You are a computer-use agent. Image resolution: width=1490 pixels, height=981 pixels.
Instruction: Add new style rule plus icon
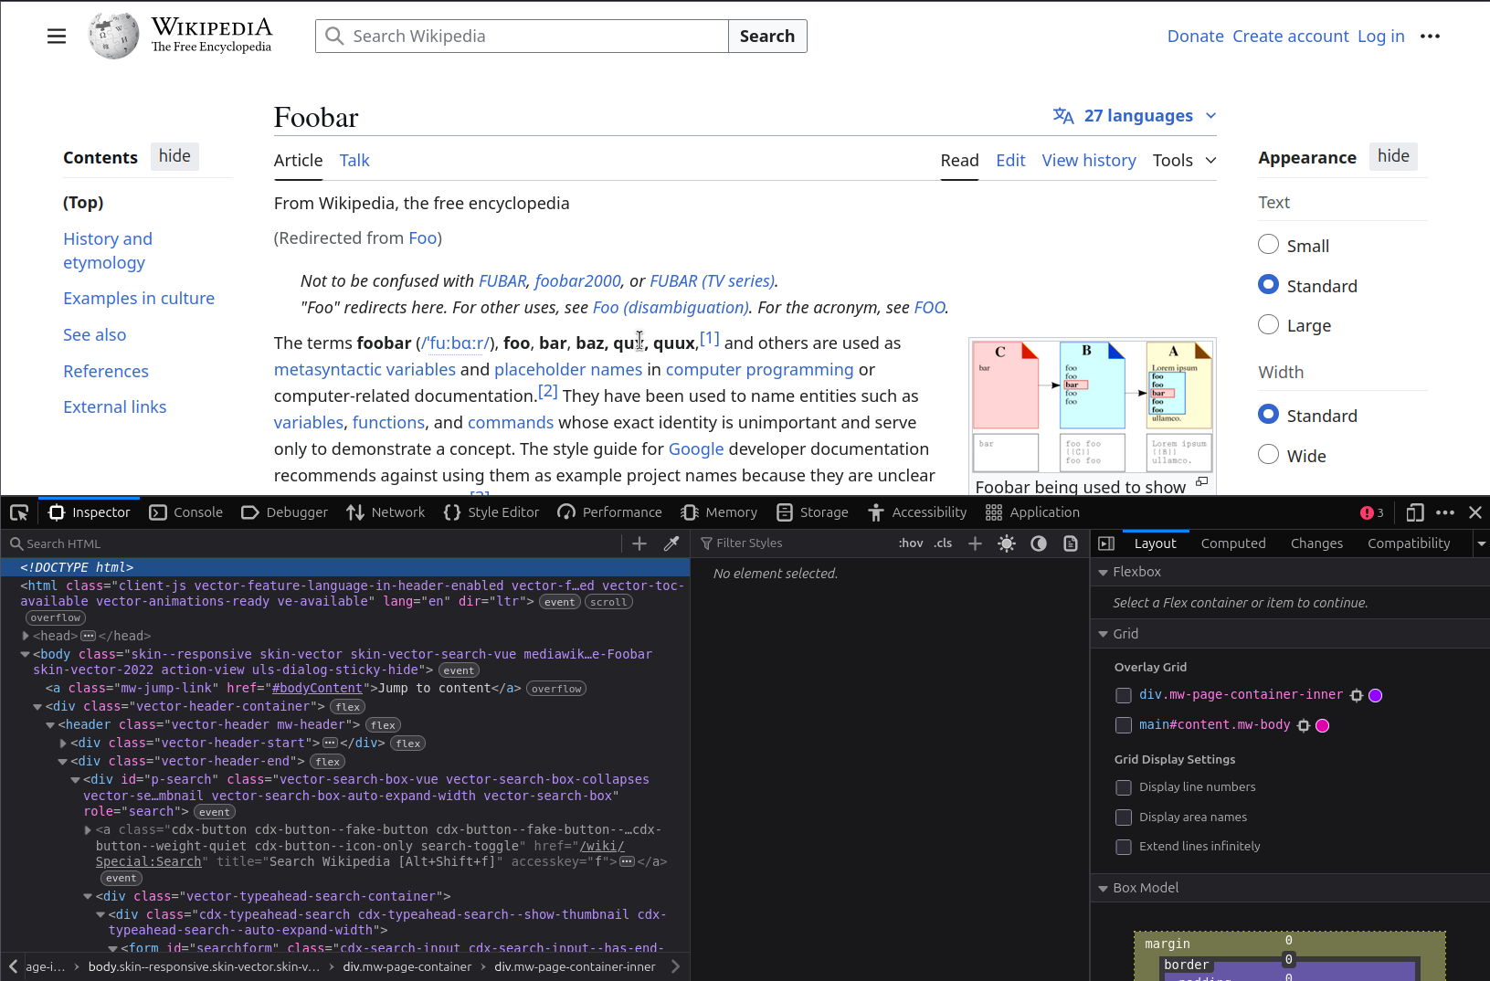975,543
